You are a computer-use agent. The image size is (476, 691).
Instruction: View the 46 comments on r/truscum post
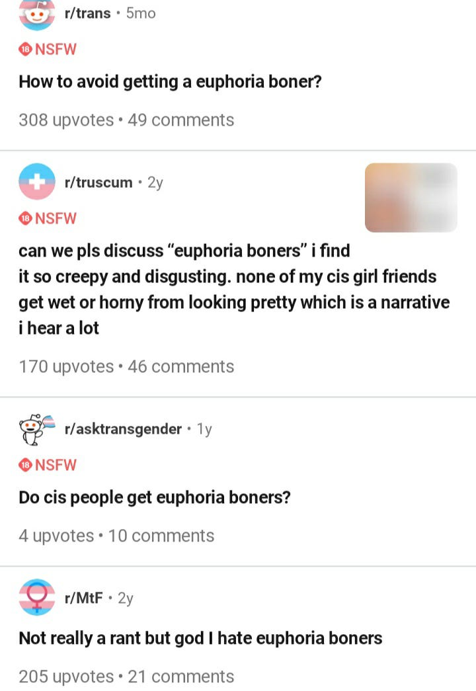[x=180, y=366]
